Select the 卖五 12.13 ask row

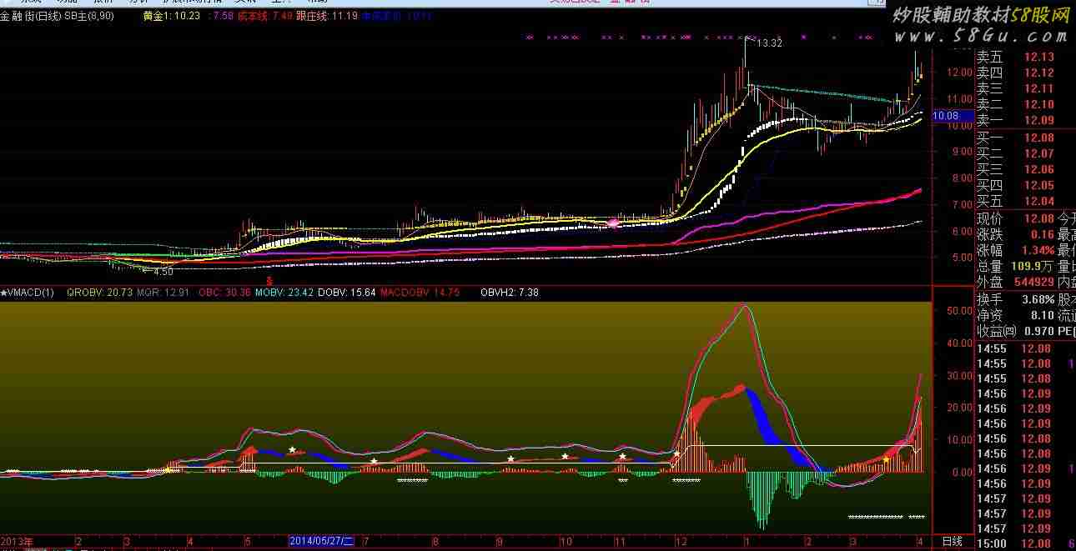(1017, 57)
